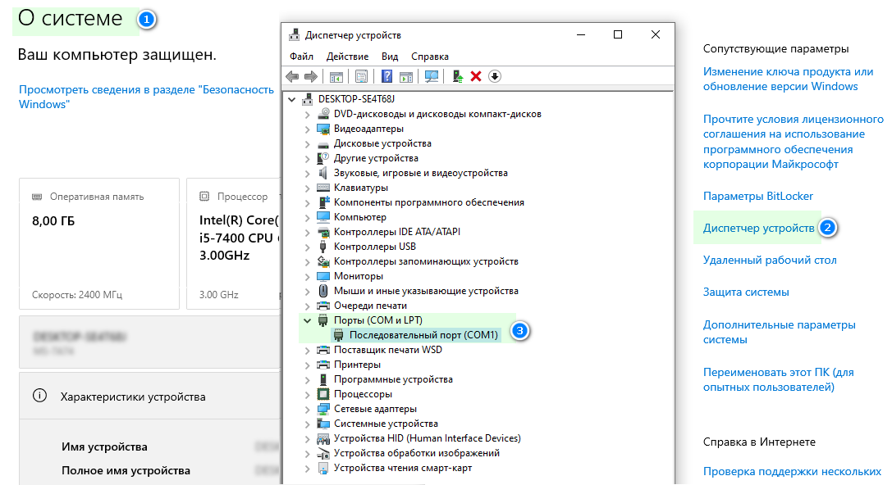Expand the Видеоадаптеры tree node

(x=308, y=129)
